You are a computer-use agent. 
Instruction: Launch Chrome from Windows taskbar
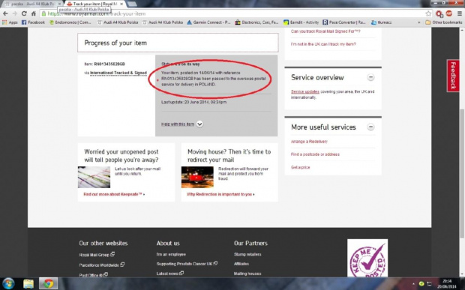[48, 284]
